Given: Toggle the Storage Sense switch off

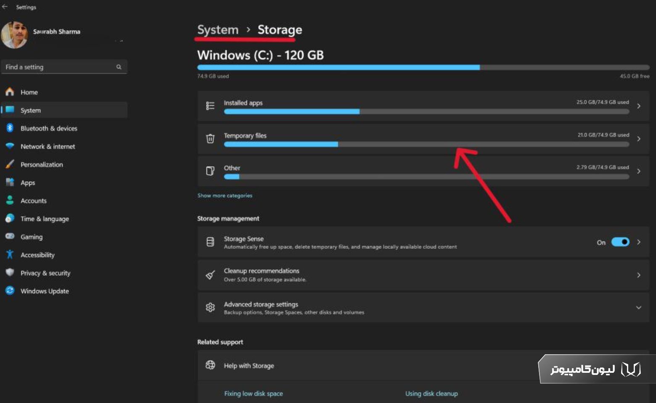Looking at the screenshot, I should (x=620, y=242).
